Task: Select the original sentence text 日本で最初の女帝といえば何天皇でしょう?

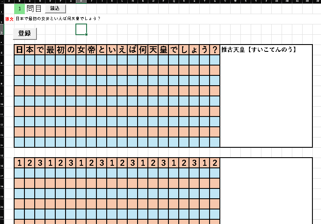Action: (x=58, y=18)
